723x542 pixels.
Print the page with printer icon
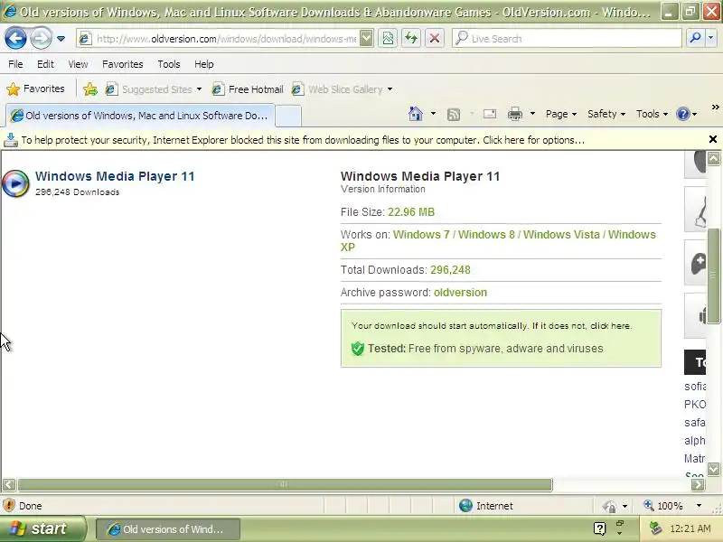pos(515,114)
